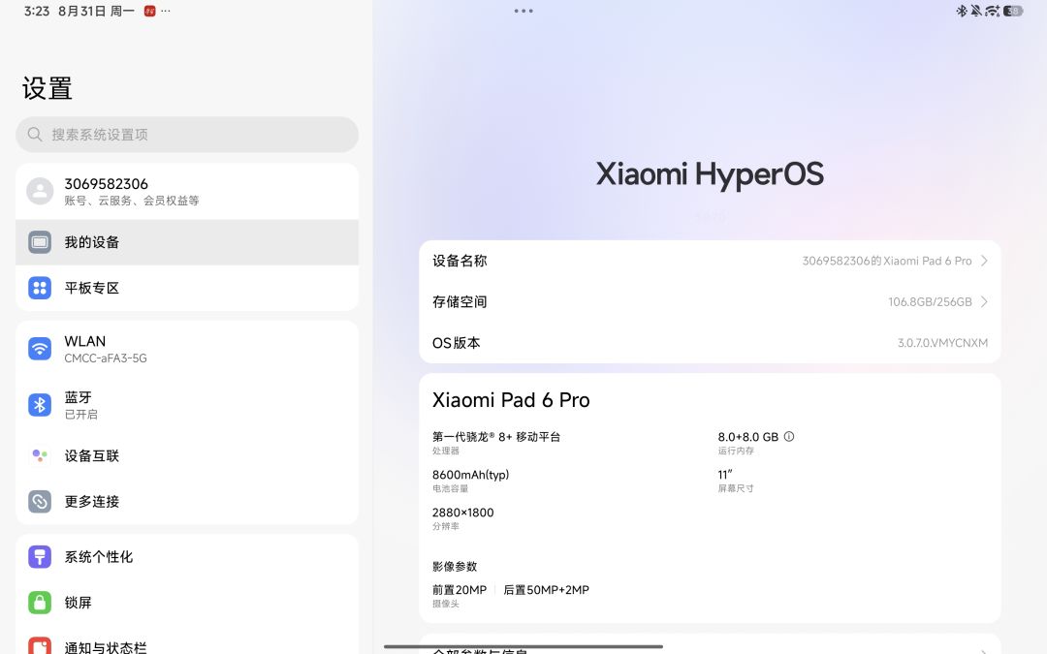Viewport: 1047px width, 654px height.
Task: Open the 锁屏 settings entry
Action: click(187, 602)
